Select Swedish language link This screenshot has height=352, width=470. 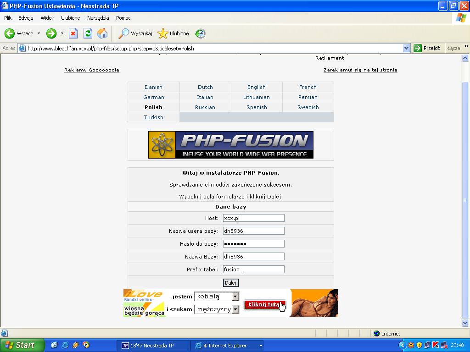click(308, 107)
